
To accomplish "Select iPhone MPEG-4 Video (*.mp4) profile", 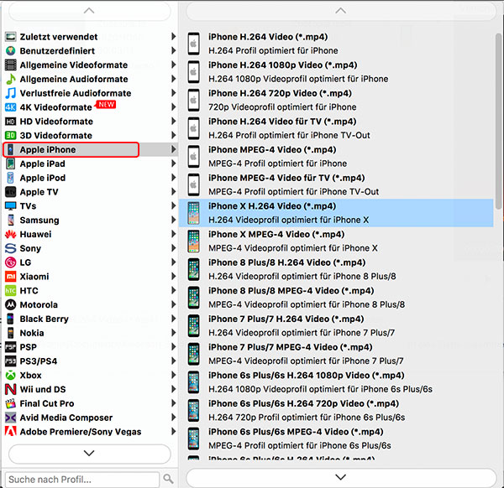I will coord(336,157).
